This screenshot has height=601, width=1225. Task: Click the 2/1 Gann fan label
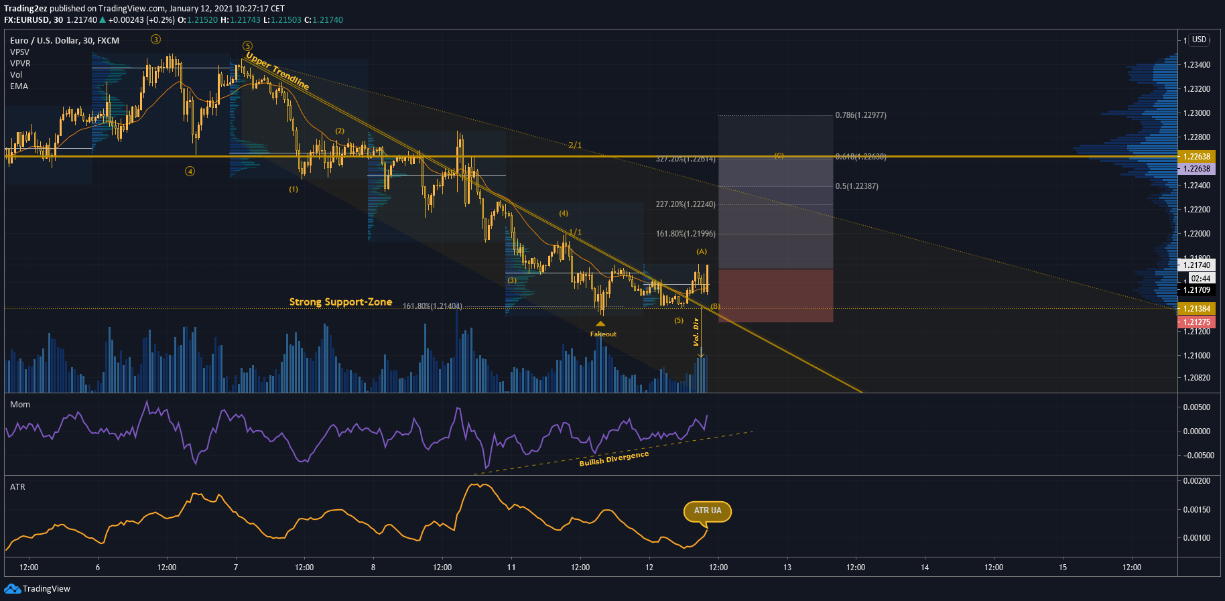pyautogui.click(x=575, y=145)
